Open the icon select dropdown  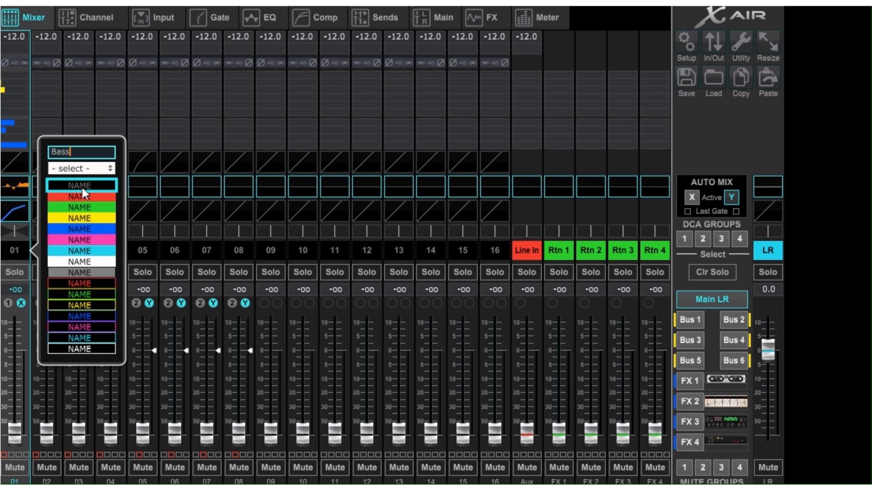coord(82,168)
